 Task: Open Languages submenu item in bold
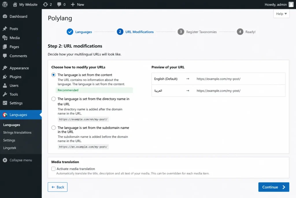point(12,125)
